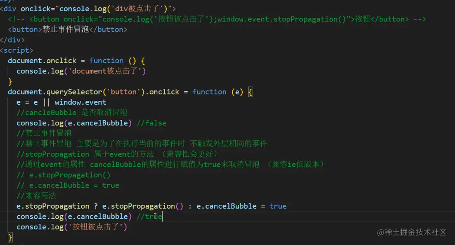Click the console.log('document被点击了') line
The image size is (455, 245).
(81, 71)
